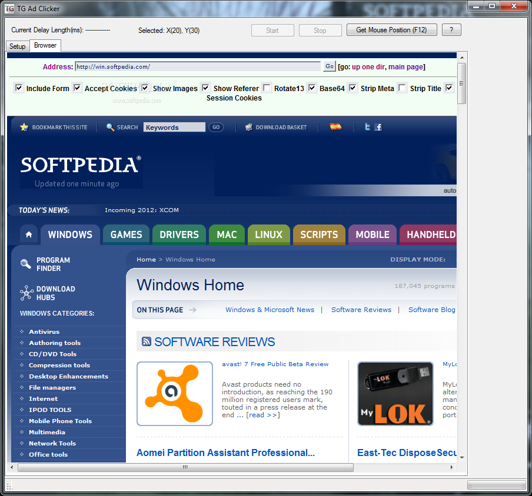Open the MAC section tab
The height and width of the screenshot is (496, 532).
point(227,234)
